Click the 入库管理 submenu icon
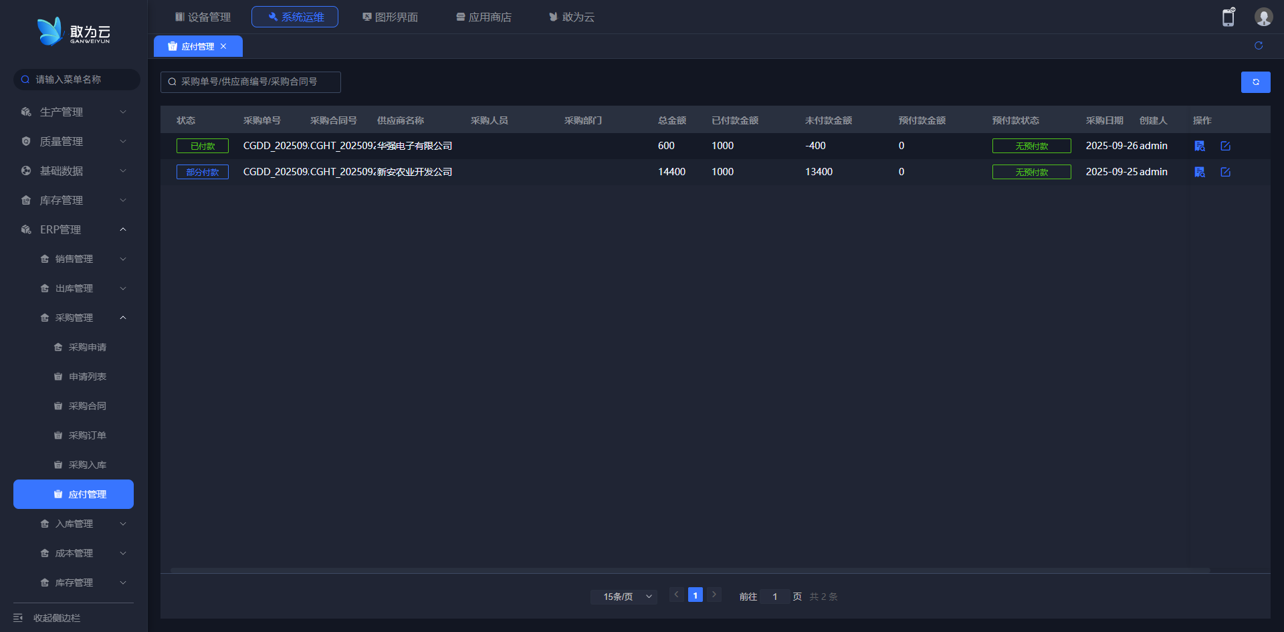 click(45, 524)
